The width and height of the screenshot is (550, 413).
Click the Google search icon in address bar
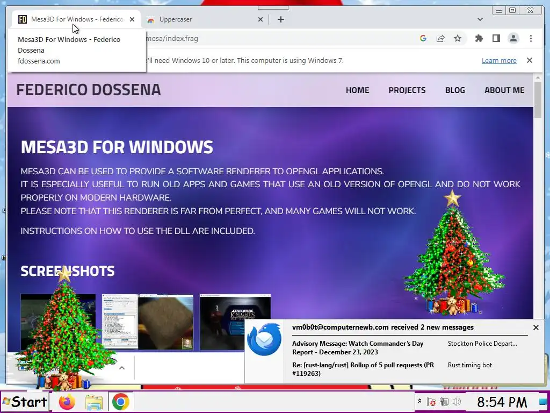point(423,39)
